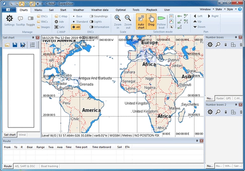245x171 pixels.
Task: Activate the Auto chart selection mode
Action: tap(141, 21)
